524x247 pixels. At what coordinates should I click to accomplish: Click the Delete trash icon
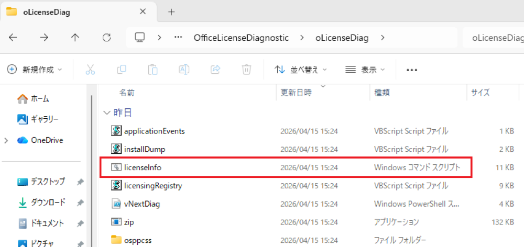(246, 70)
